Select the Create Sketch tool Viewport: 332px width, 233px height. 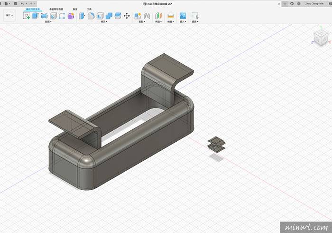pyautogui.click(x=27, y=16)
